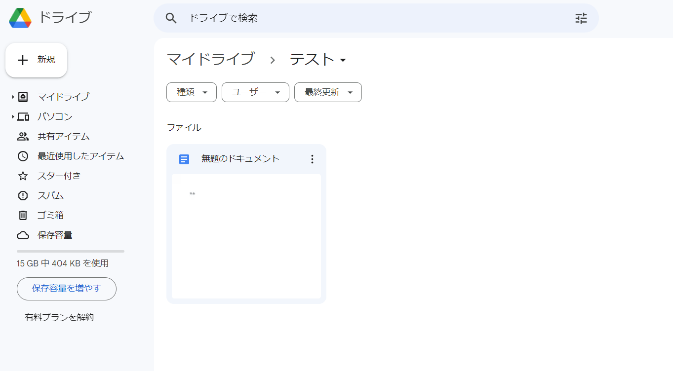Expand the マイドライブ tree arrow
Viewport: 673px width, 371px height.
[13, 97]
